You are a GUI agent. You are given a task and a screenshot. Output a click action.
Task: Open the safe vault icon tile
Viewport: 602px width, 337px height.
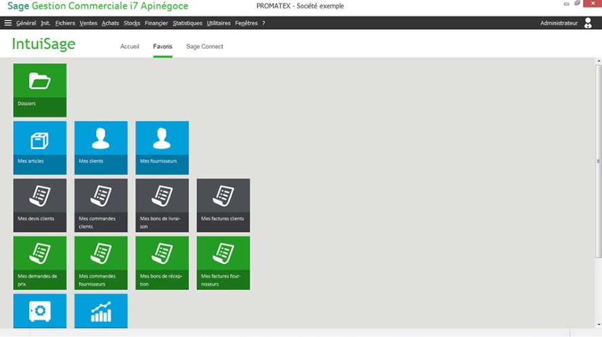(x=40, y=311)
